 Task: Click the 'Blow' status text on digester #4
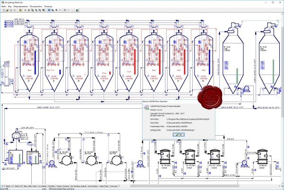point(104,73)
